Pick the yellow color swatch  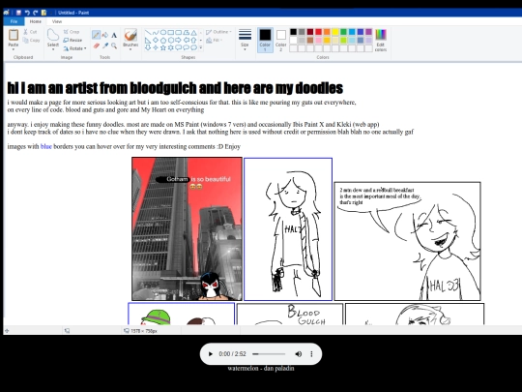coord(335,32)
